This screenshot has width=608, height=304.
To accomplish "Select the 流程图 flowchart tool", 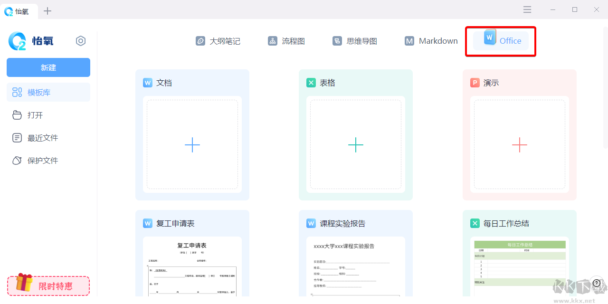I will tap(286, 41).
